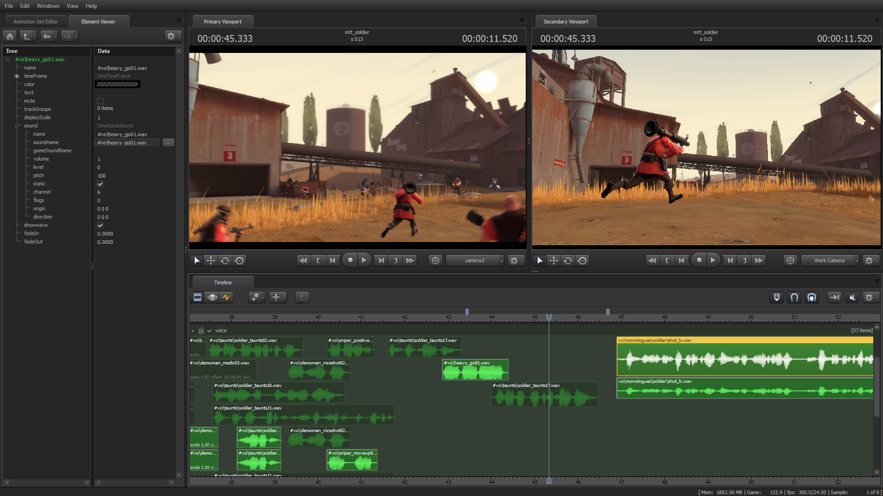Select the Graph Editor waveform icon

[227, 297]
